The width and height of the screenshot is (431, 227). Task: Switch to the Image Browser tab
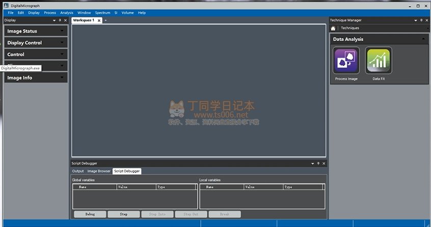tap(99, 171)
